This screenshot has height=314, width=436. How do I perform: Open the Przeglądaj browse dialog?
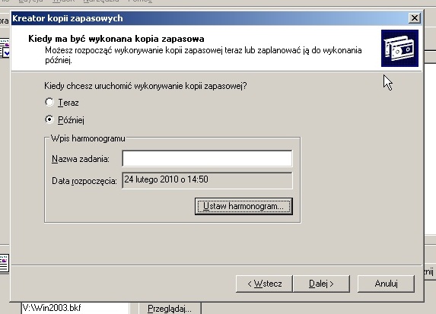coord(170,309)
